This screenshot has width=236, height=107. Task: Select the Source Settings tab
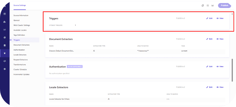point(20,5)
